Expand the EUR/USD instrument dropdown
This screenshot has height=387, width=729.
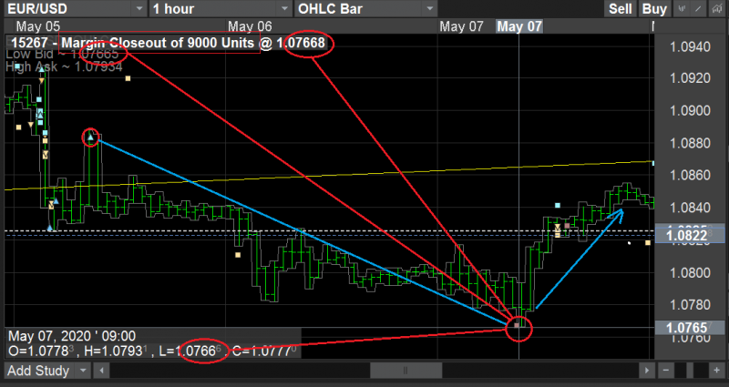pyautogui.click(x=139, y=9)
